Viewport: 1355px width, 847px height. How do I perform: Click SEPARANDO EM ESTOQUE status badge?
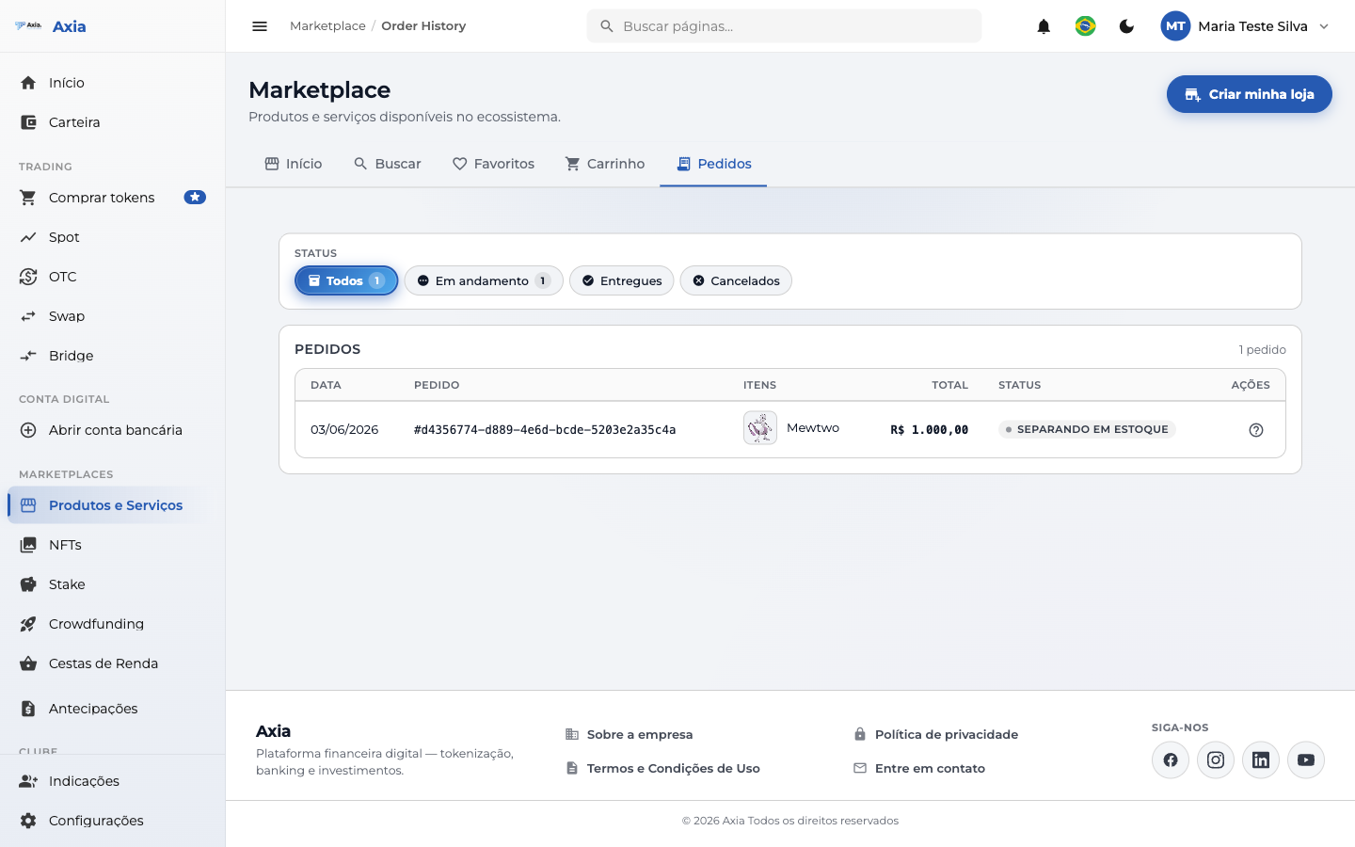click(1087, 429)
